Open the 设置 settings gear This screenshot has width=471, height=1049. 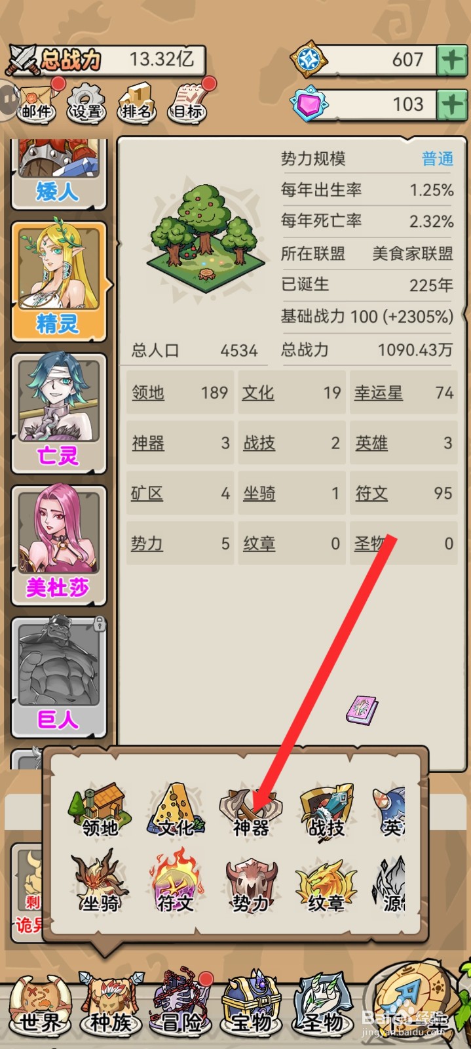pos(86,103)
